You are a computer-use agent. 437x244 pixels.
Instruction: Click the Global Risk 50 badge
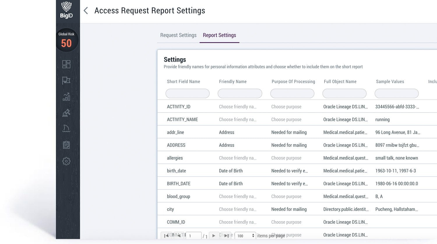coord(67,39)
